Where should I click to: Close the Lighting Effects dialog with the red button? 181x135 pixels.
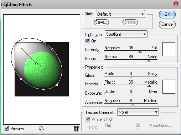pyautogui.click(x=176, y=4)
